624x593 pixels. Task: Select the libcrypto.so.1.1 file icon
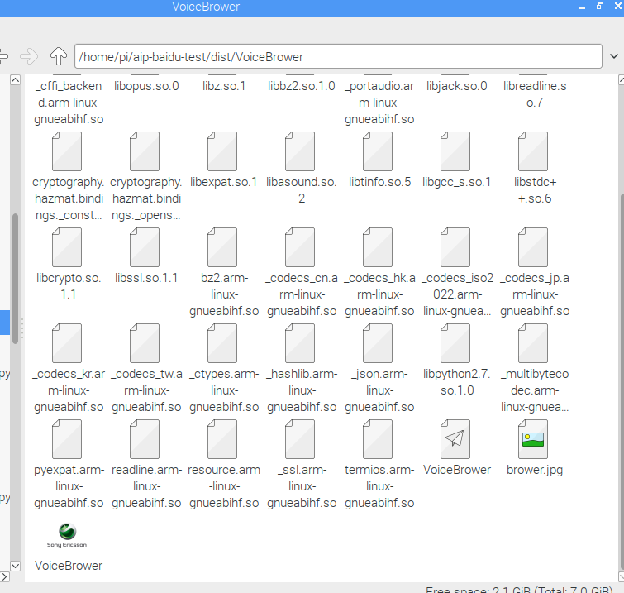click(67, 248)
